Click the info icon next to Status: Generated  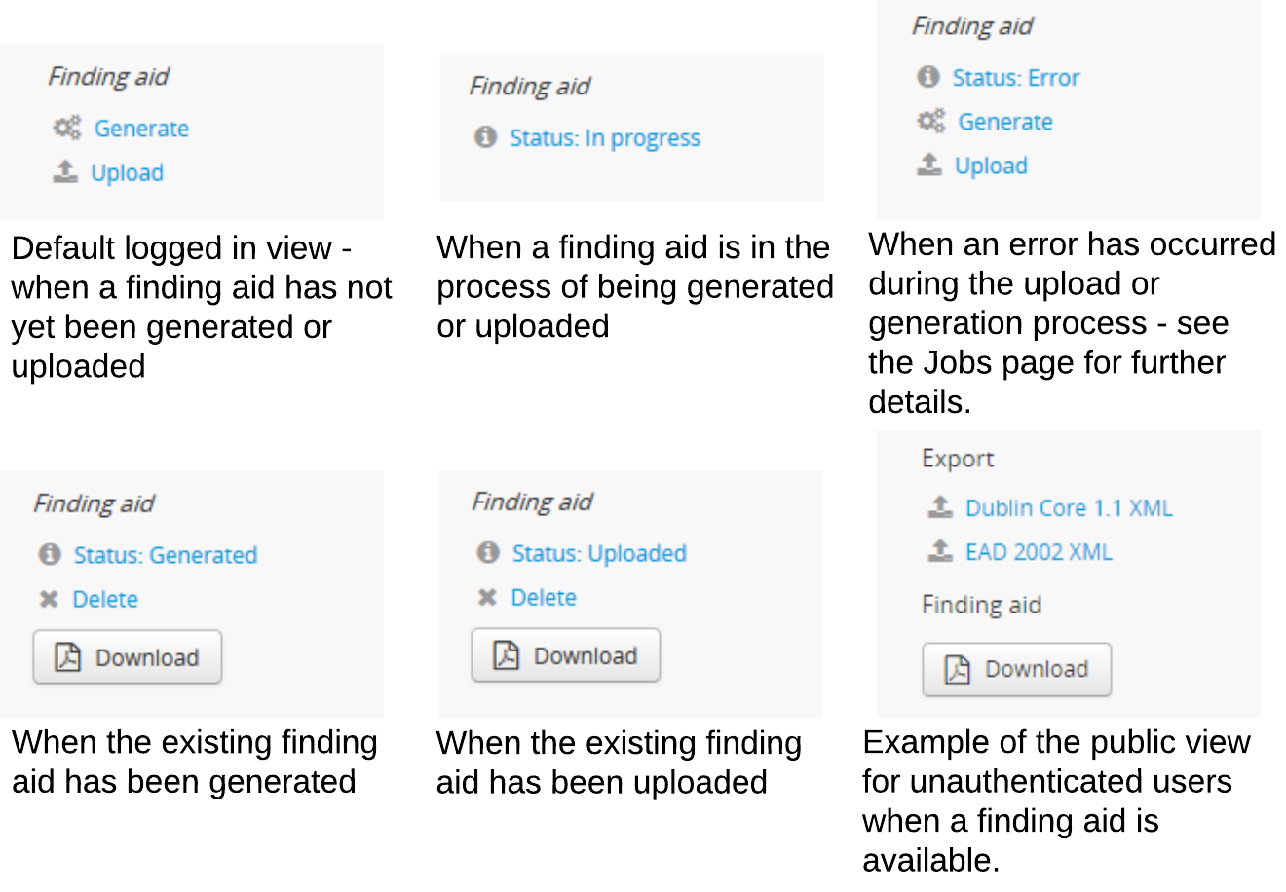coord(50,554)
